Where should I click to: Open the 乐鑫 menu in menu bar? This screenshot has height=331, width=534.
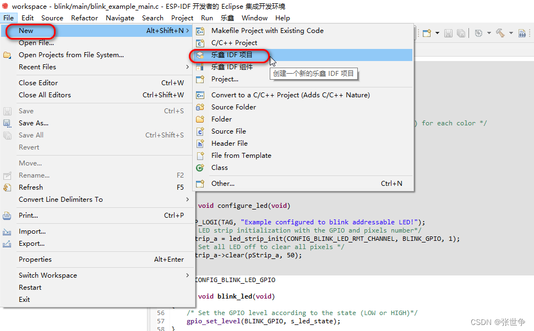(227, 18)
